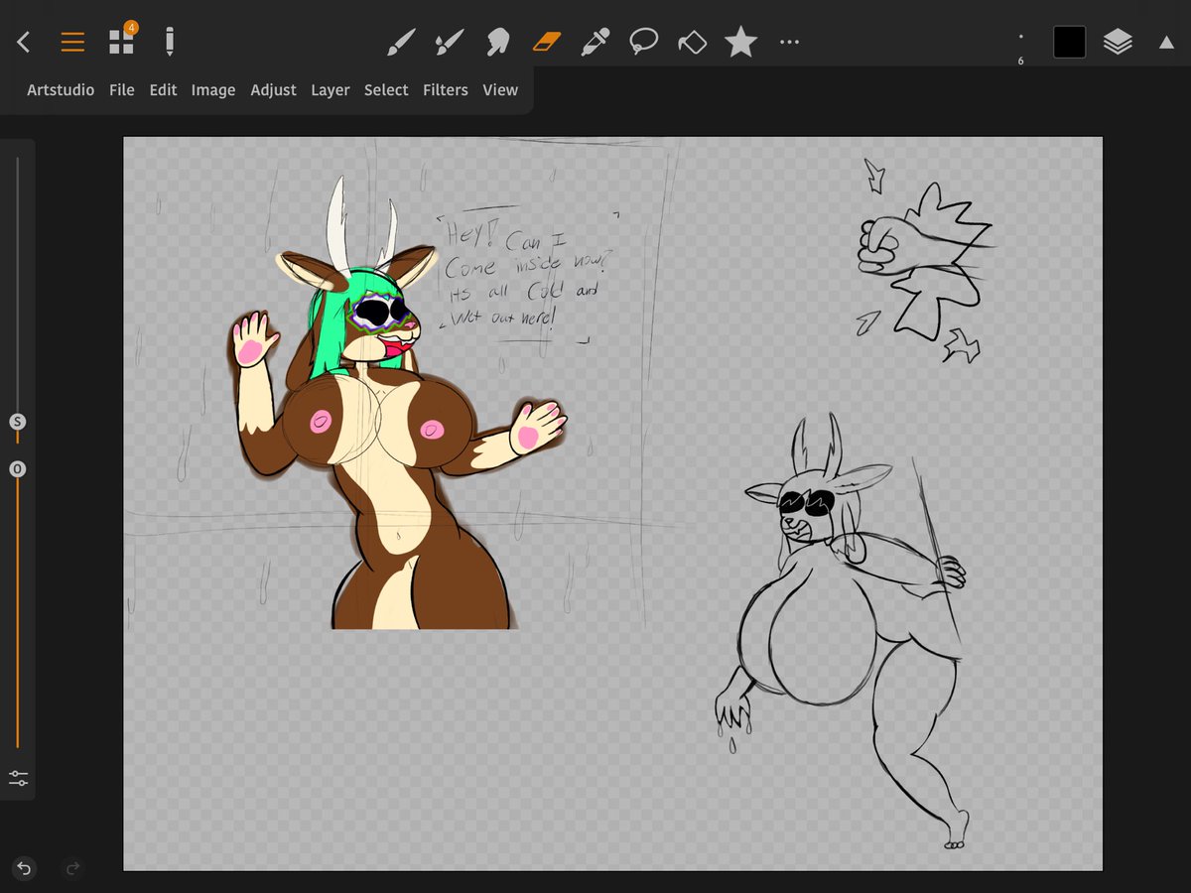Open the star favorites tool
Screen dimensions: 1191x893
[740, 42]
